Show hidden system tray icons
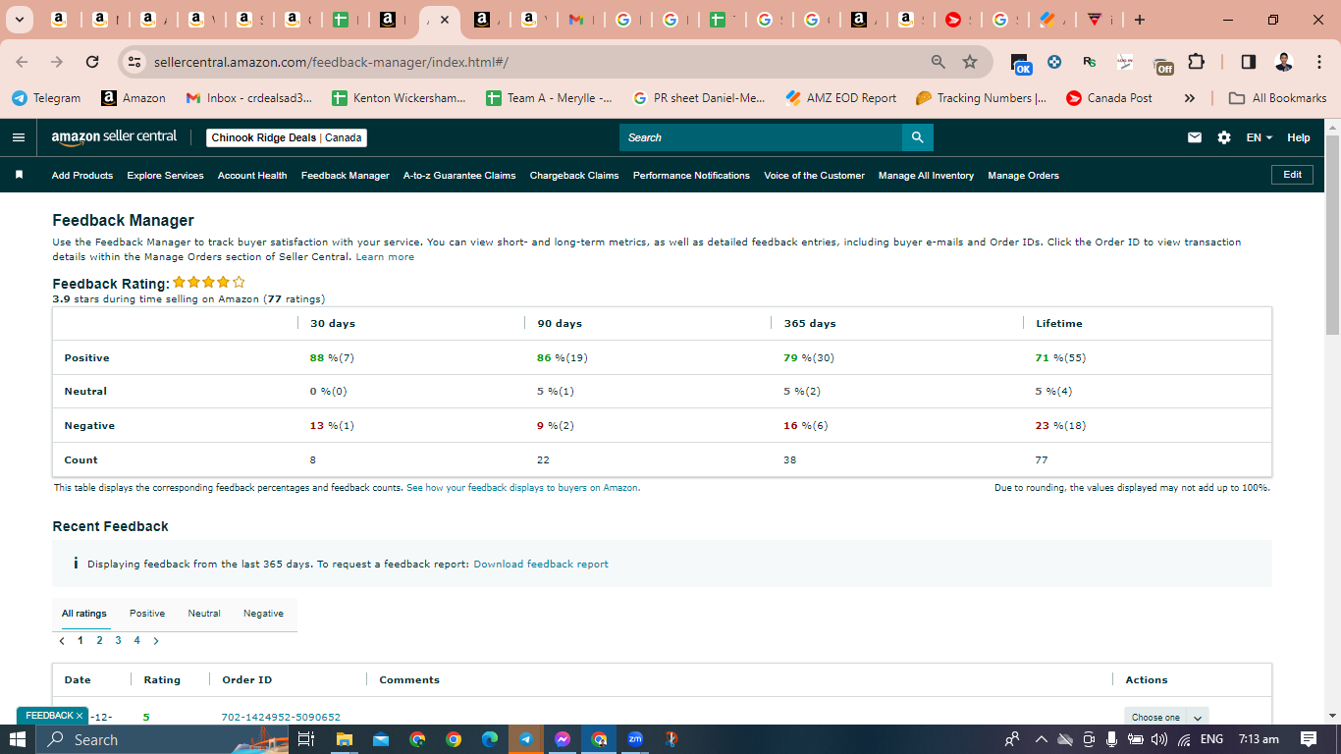 click(1041, 739)
